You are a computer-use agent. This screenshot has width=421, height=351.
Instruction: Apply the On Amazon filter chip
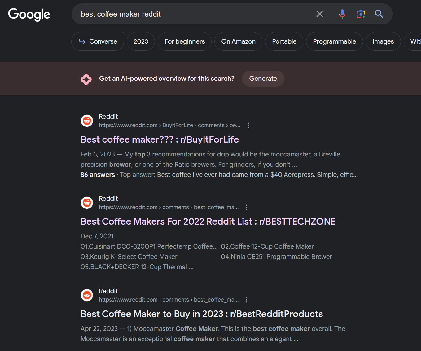(238, 41)
